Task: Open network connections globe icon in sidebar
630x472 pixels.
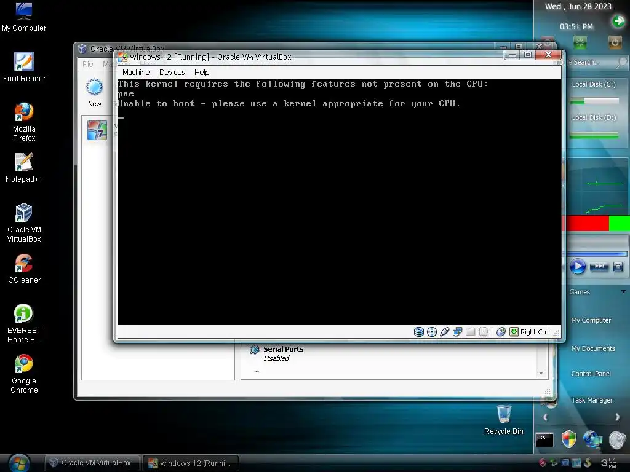Action: pos(593,439)
